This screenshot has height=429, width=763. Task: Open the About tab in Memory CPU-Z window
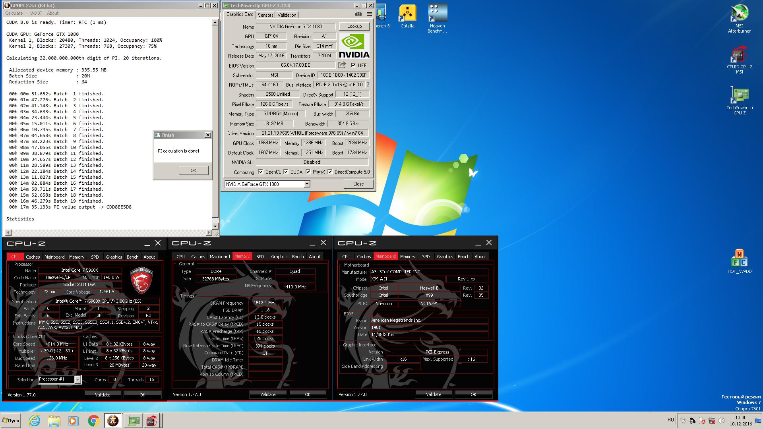tap(315, 257)
